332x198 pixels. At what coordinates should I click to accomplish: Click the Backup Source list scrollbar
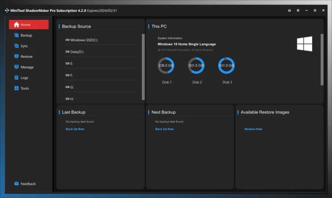pos(143,67)
